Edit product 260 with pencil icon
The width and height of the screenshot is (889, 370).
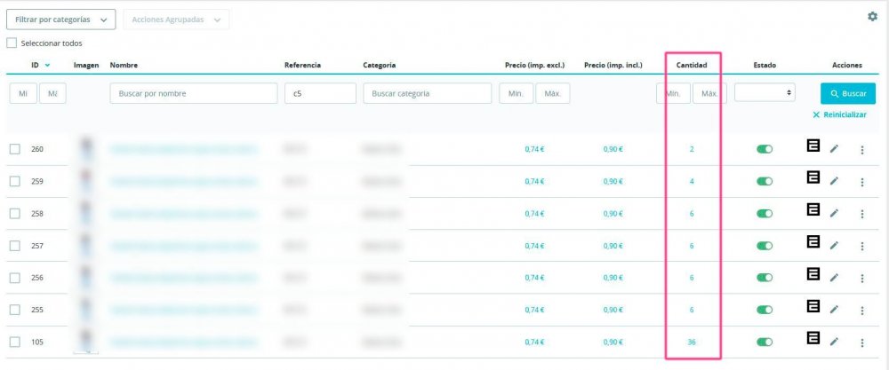[x=834, y=149]
